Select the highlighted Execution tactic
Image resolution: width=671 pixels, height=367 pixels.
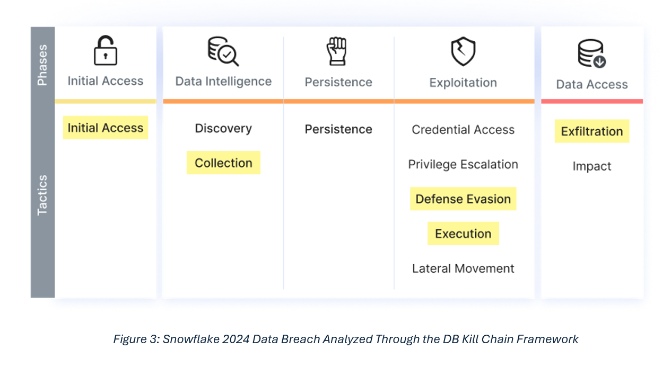click(x=463, y=234)
